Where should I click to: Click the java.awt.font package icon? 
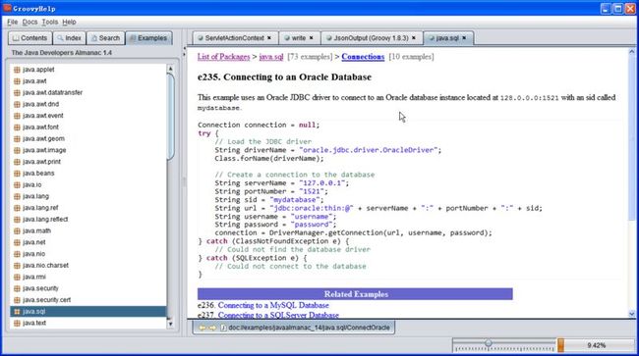(17, 127)
